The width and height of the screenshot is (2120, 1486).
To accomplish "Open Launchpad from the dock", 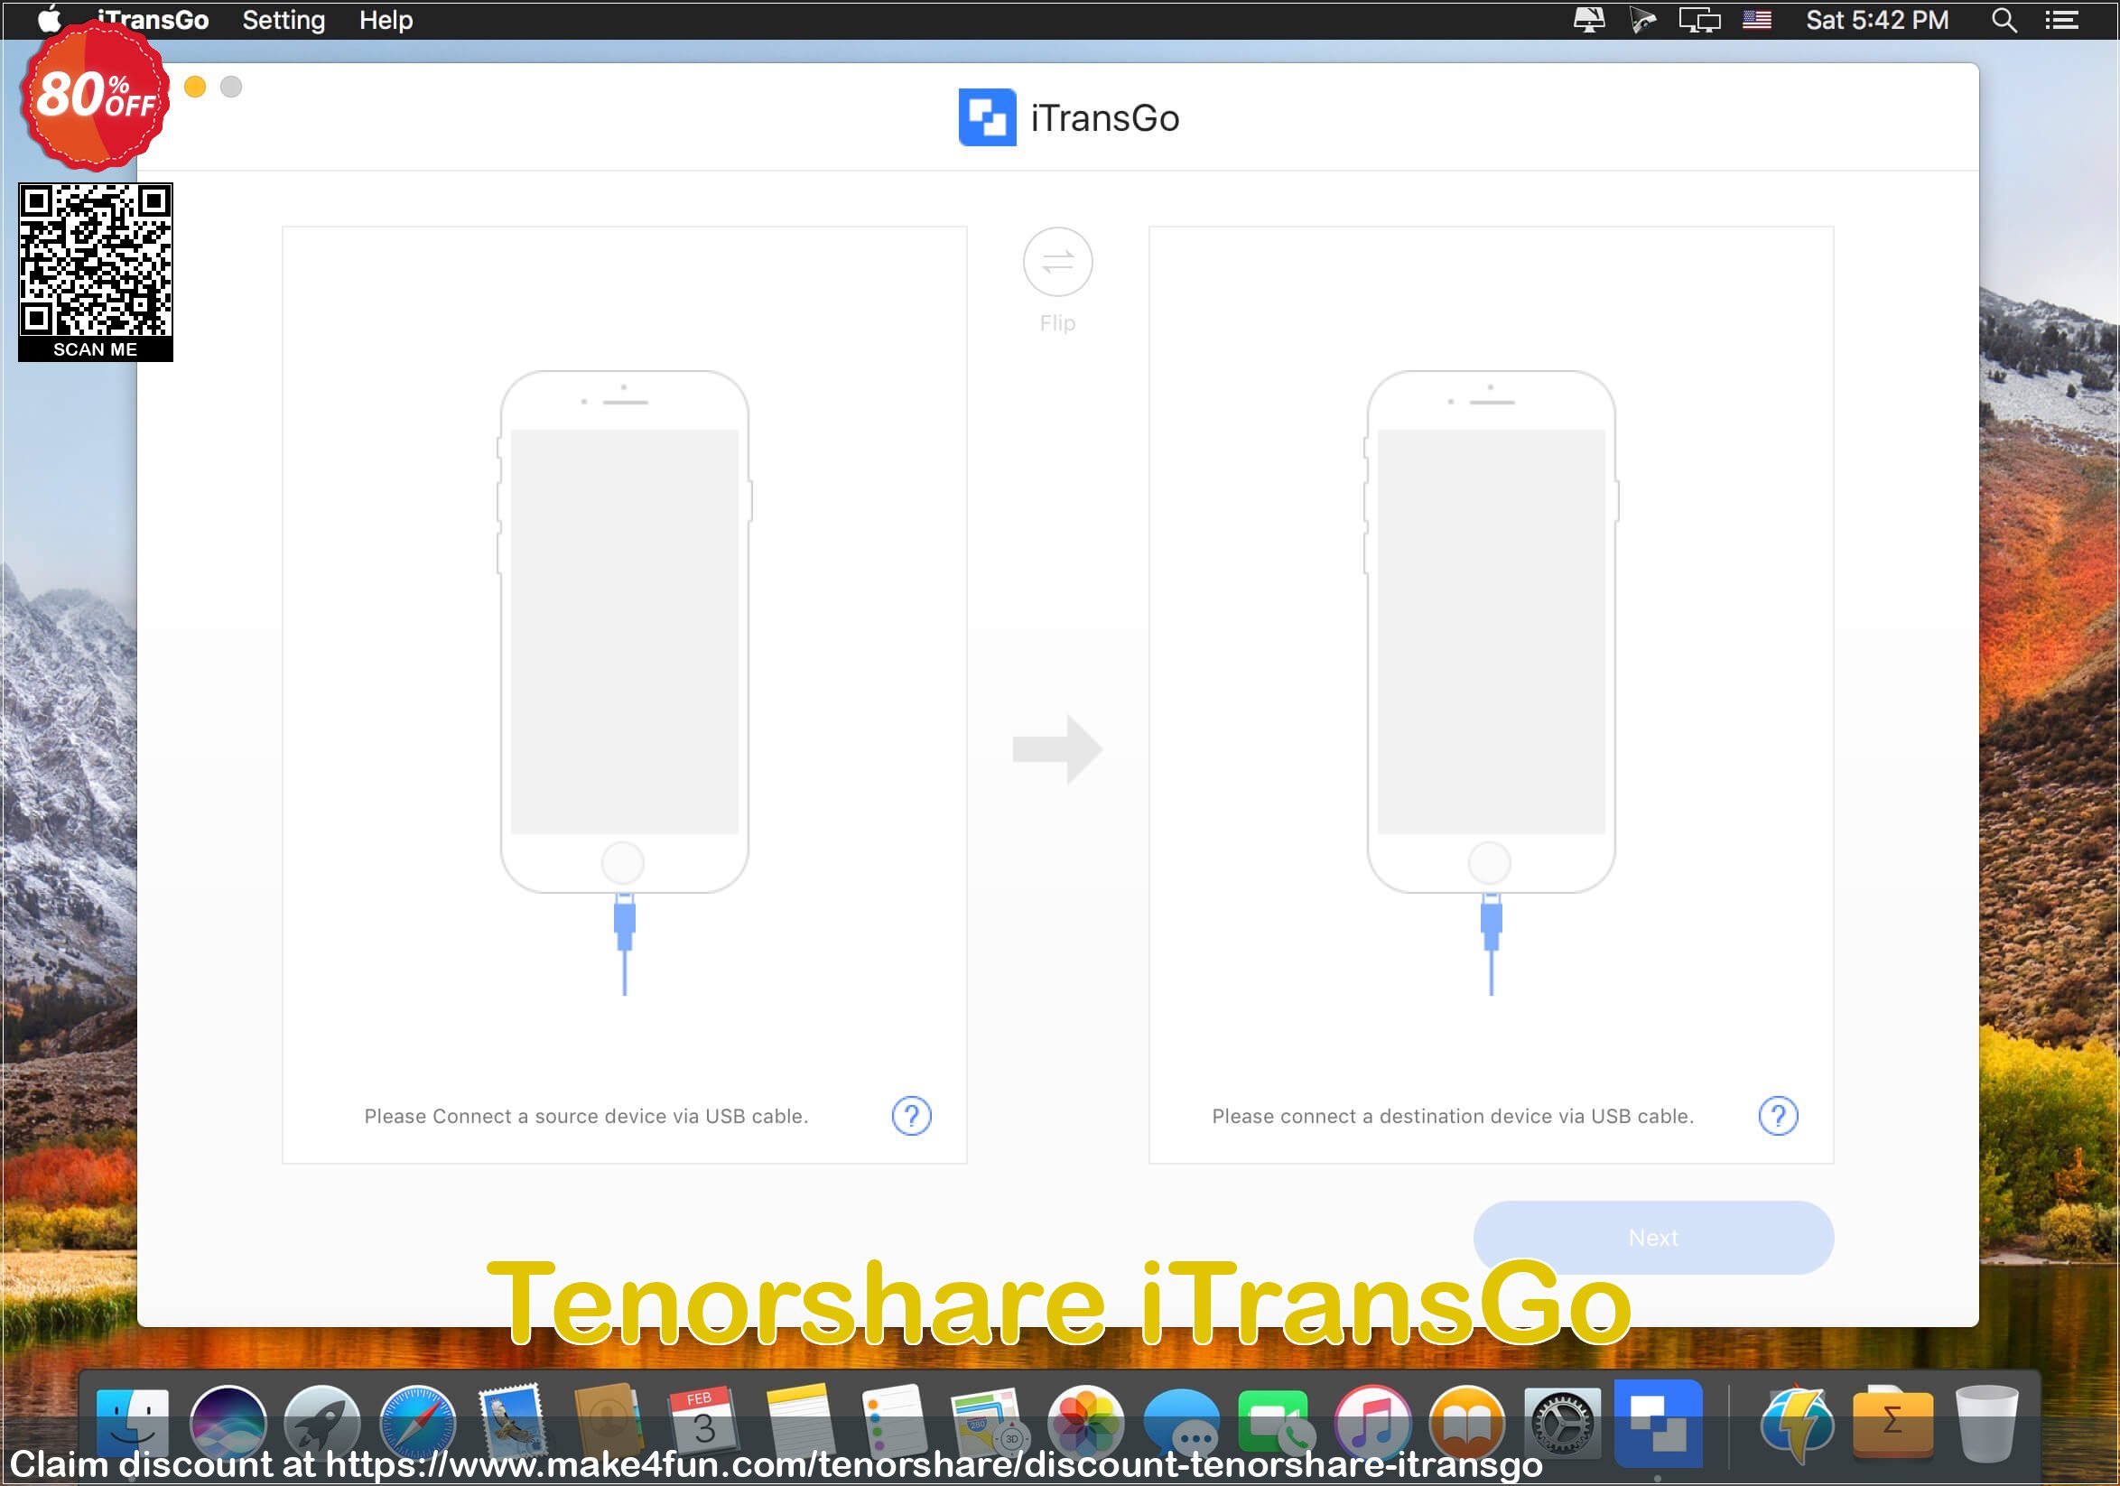I will pos(322,1422).
